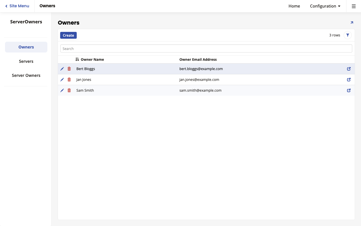Open Sam Smith external link icon
This screenshot has width=361, height=226.
tap(349, 90)
